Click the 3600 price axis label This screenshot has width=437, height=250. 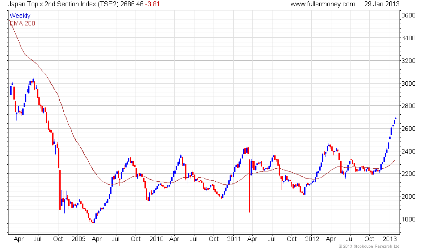[x=408, y=15]
